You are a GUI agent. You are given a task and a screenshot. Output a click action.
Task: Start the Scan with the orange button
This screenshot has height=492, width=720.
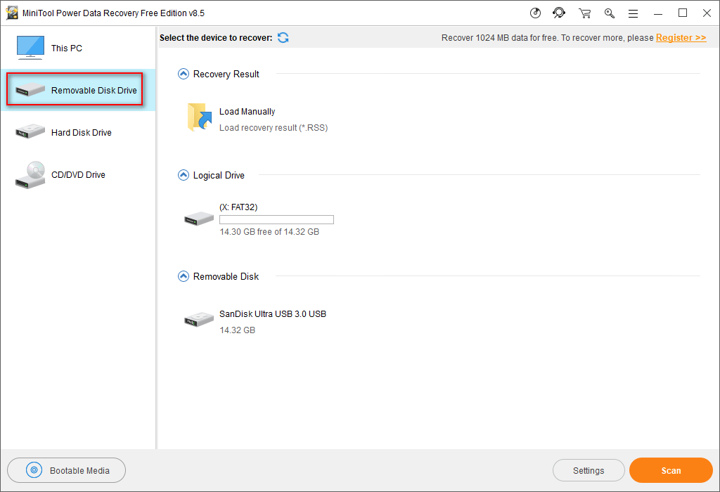(x=671, y=470)
